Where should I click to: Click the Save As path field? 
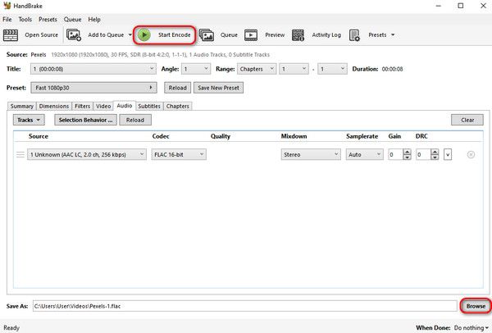(x=244, y=306)
